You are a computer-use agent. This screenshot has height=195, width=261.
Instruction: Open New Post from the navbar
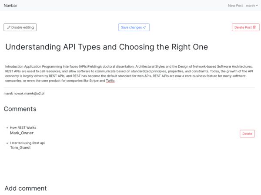(x=235, y=6)
